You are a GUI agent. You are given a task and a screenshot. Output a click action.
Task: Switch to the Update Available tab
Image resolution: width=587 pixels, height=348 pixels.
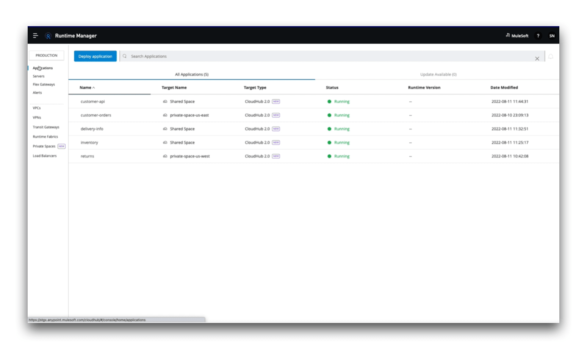[438, 74]
